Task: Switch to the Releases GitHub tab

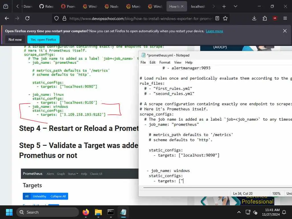Action: [x=46, y=7]
